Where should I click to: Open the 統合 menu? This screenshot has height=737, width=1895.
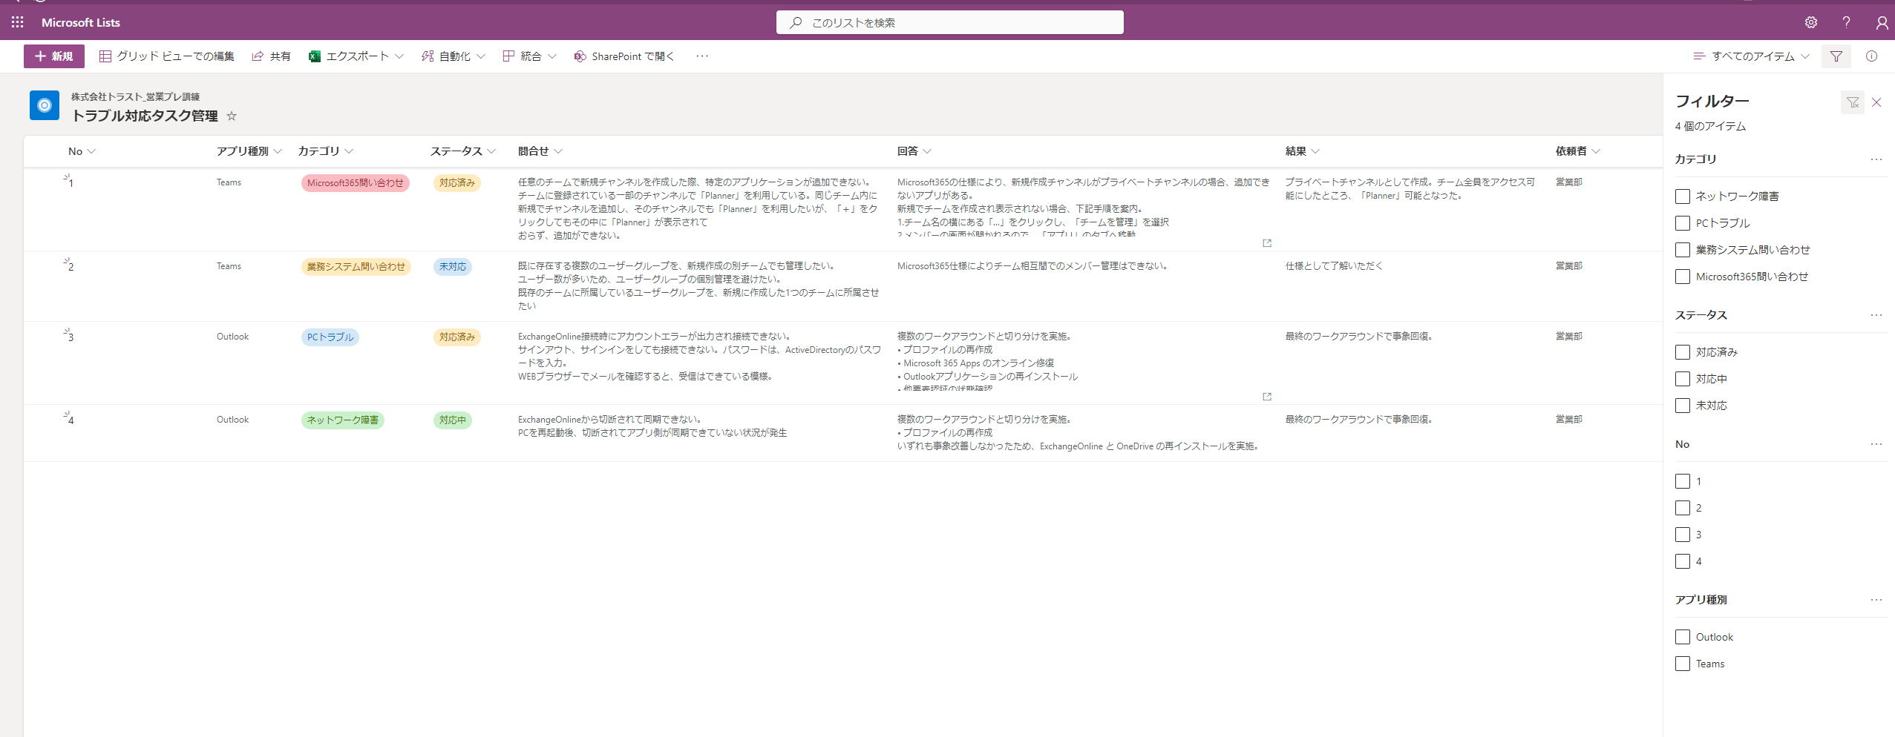click(529, 56)
